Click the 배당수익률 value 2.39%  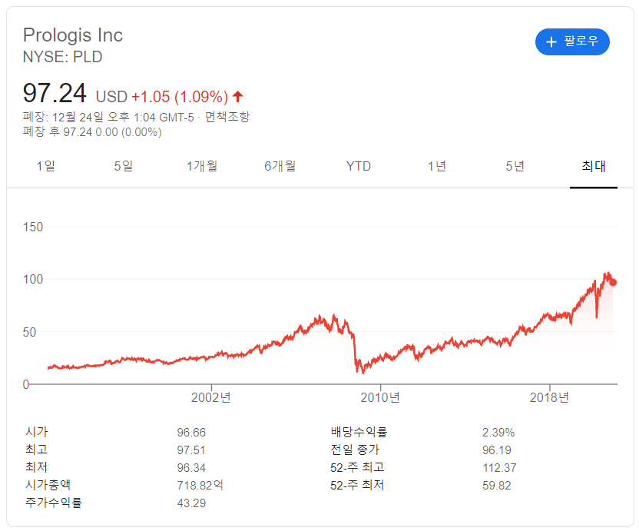[x=498, y=433]
